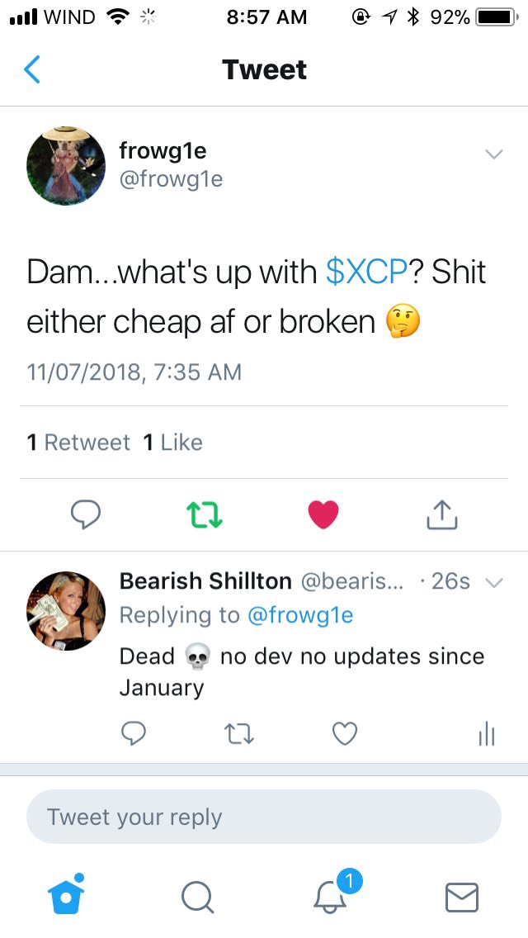The height and width of the screenshot is (938, 528).
Task: Open the Search tab in bottom bar
Action: (198, 898)
